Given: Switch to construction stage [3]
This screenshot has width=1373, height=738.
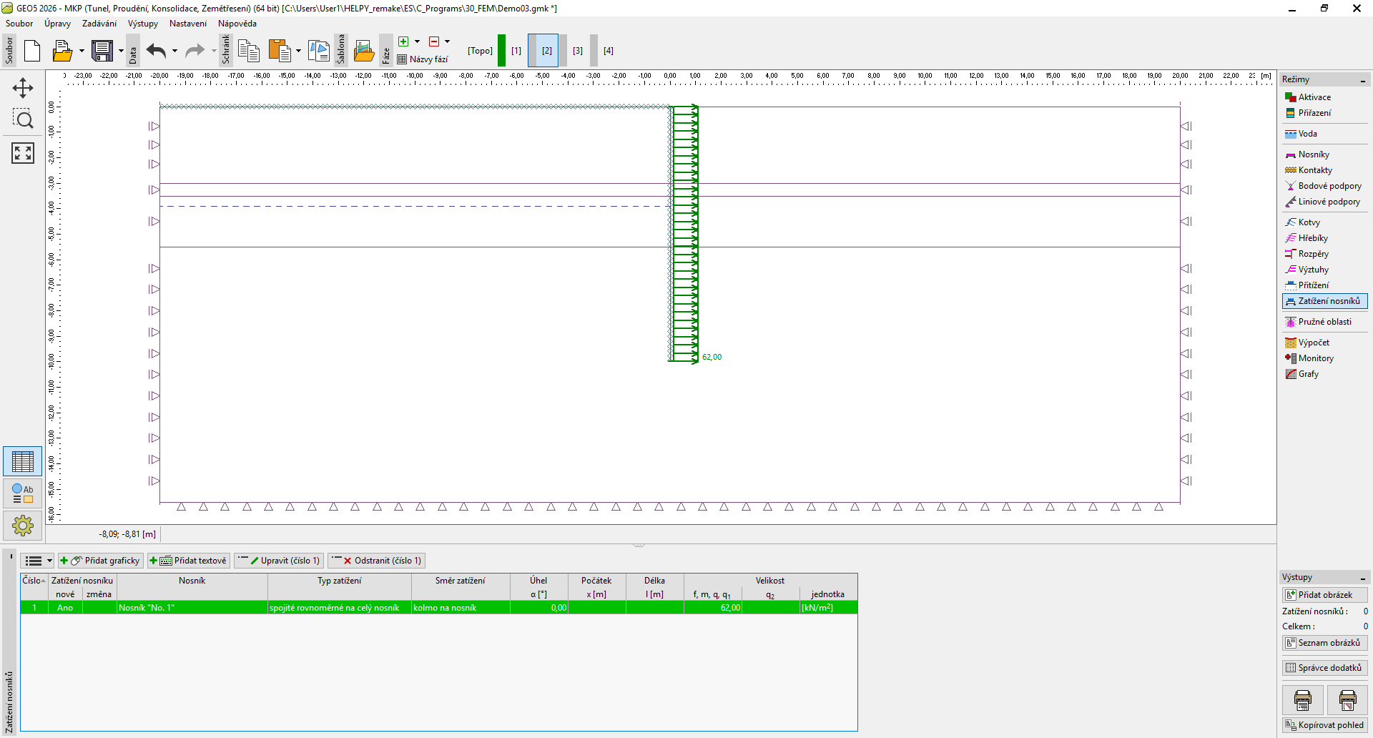Looking at the screenshot, I should 578,51.
